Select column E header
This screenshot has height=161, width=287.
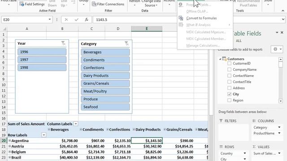[x=147, y=29]
